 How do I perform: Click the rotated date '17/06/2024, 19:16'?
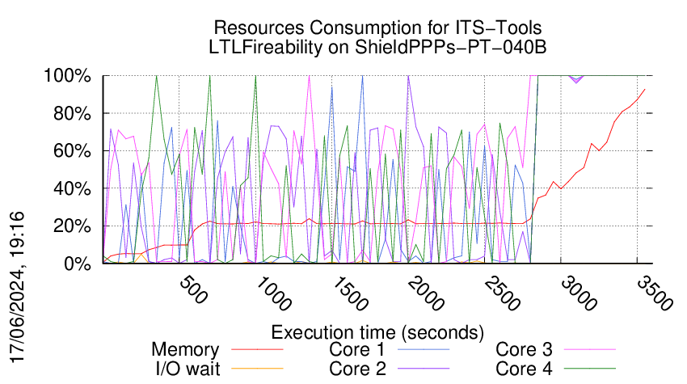point(17,288)
